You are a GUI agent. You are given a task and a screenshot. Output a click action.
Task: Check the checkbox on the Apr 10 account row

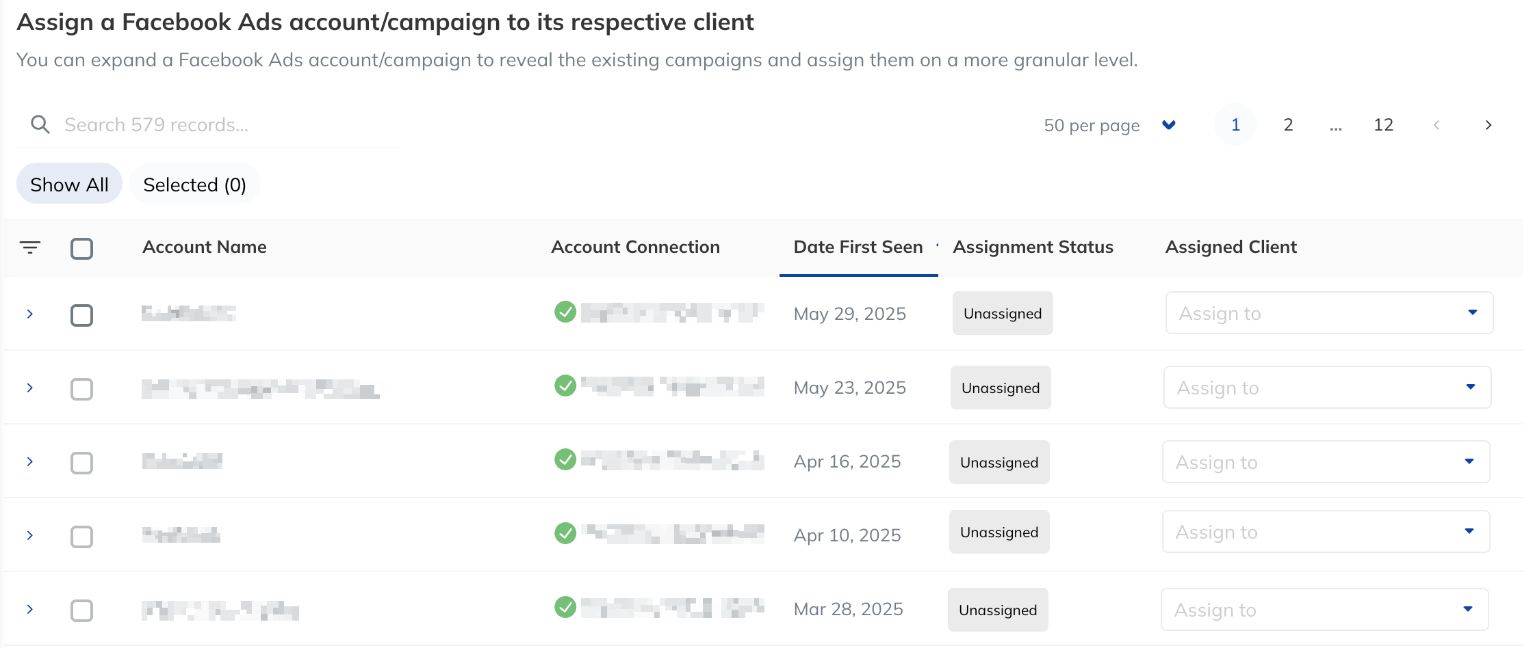81,537
